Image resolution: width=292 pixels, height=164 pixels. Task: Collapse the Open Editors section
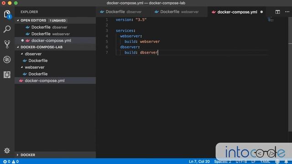(x=18, y=20)
